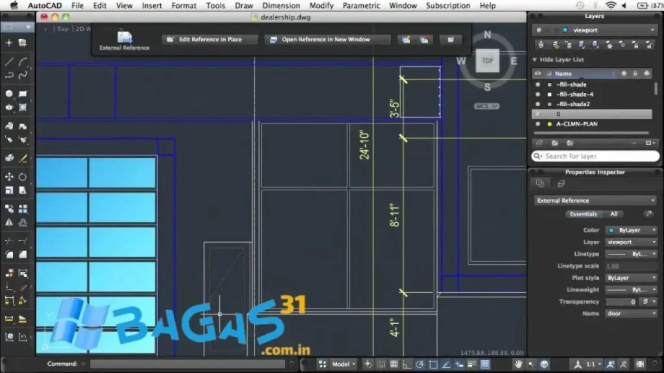Open the WCS coordinate system selector

pyautogui.click(x=486, y=106)
